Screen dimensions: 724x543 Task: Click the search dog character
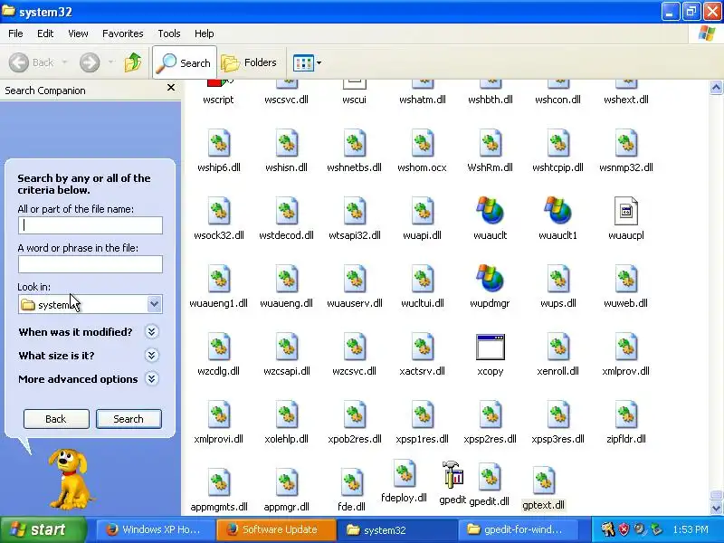(71, 478)
